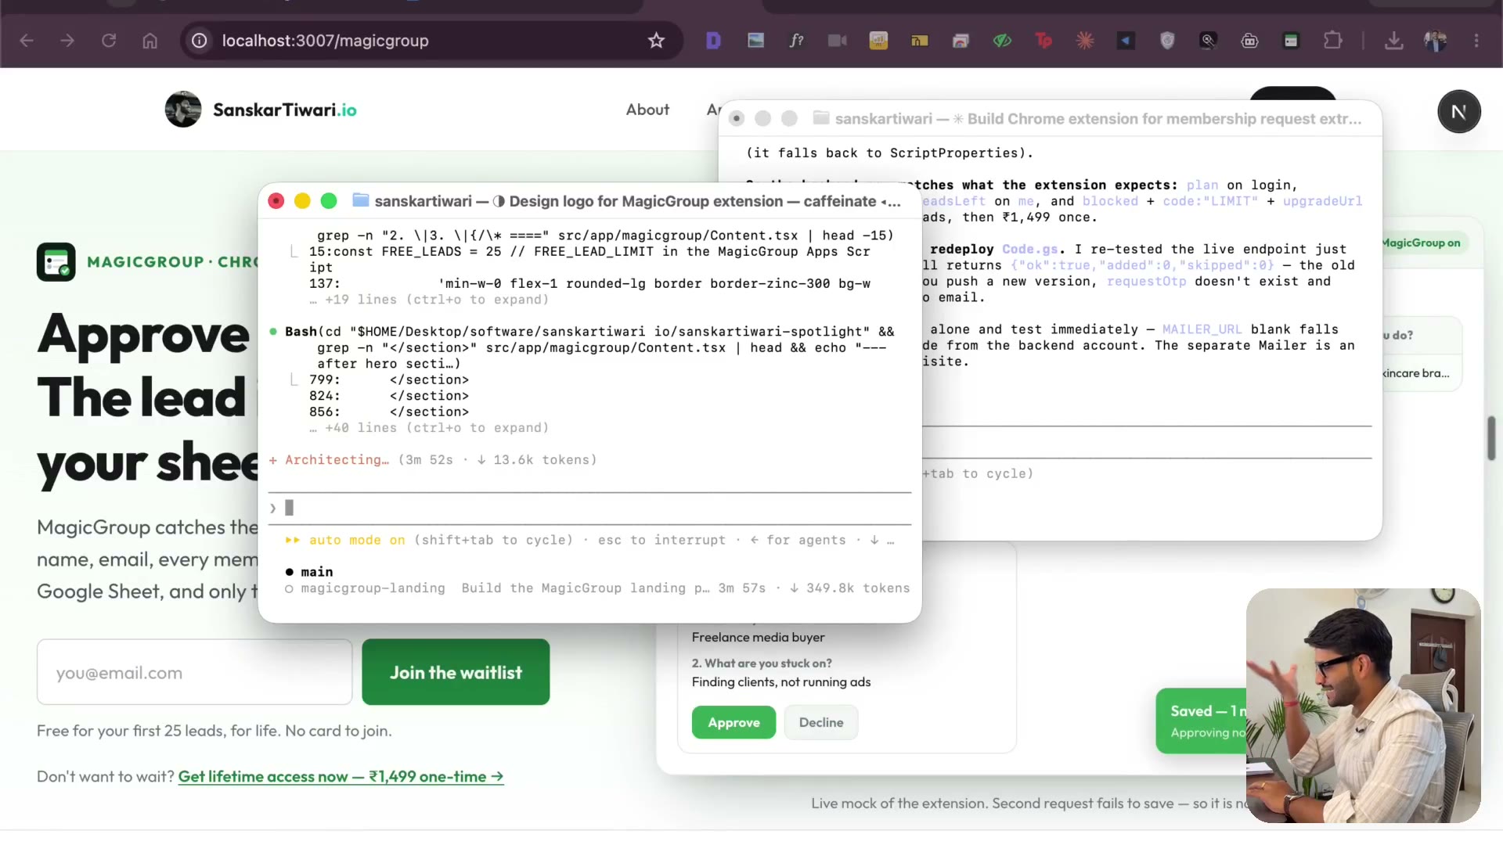Open the red Tp extension
This screenshot has width=1503, height=845.
point(1043,41)
